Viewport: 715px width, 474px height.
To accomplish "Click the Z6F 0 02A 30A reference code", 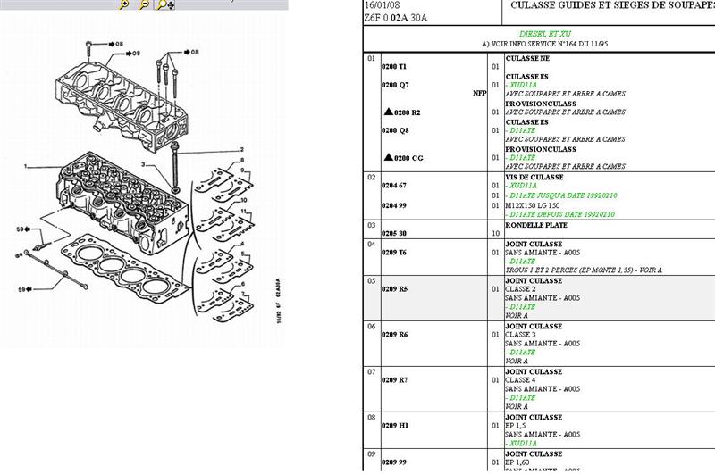I will [x=396, y=18].
